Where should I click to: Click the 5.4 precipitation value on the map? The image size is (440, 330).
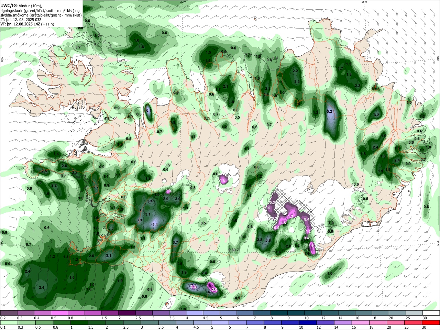[155, 225]
